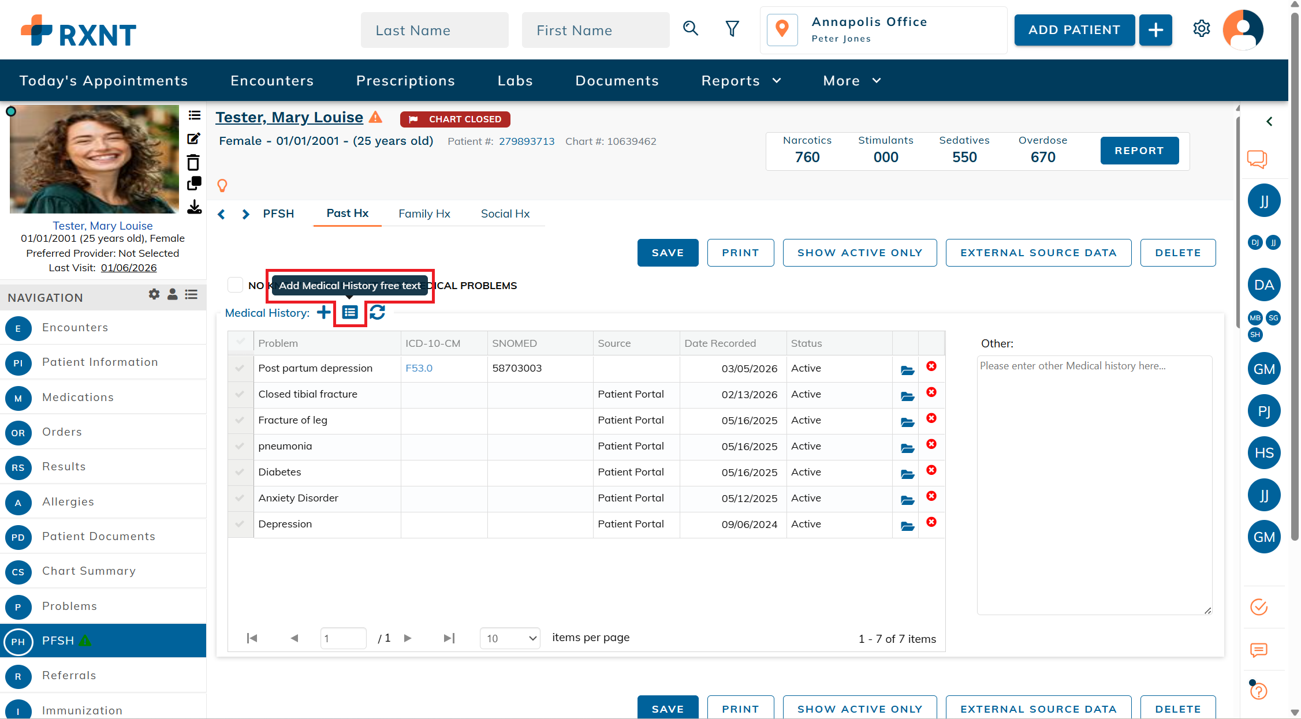
Task: Delete the Post partum depression row
Action: click(x=931, y=366)
